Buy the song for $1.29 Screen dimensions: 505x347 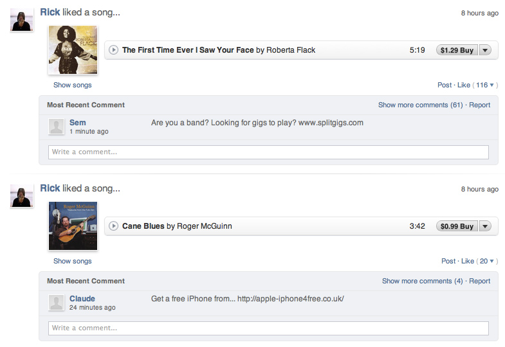click(457, 50)
